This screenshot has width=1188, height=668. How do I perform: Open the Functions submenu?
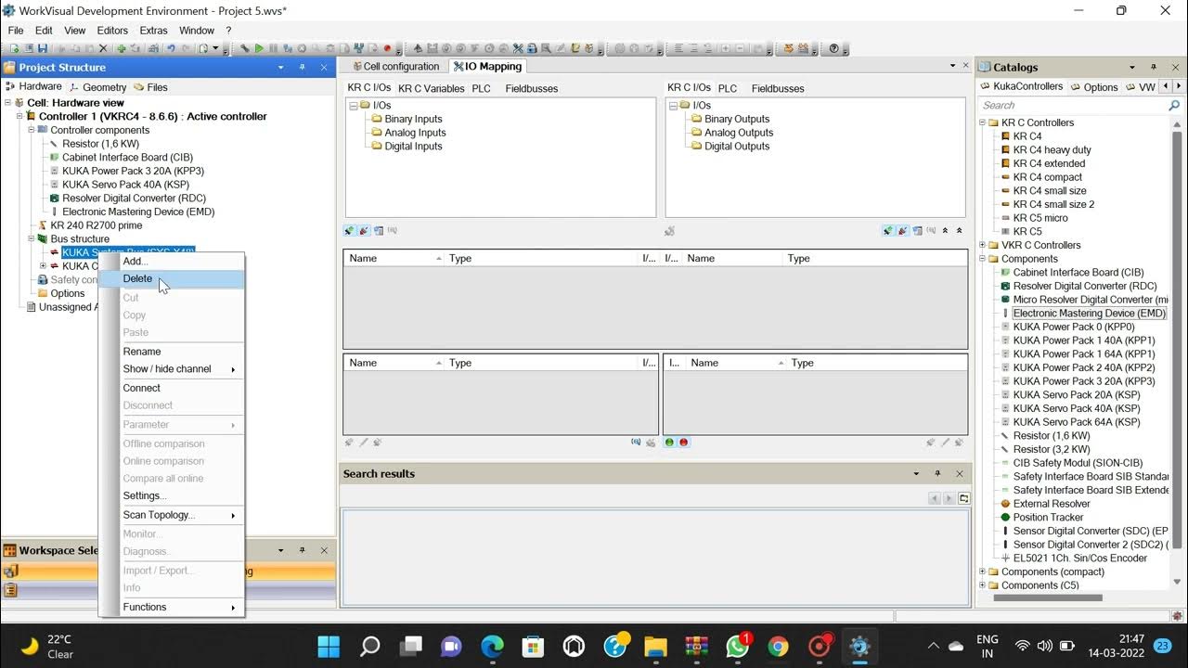pos(172,607)
